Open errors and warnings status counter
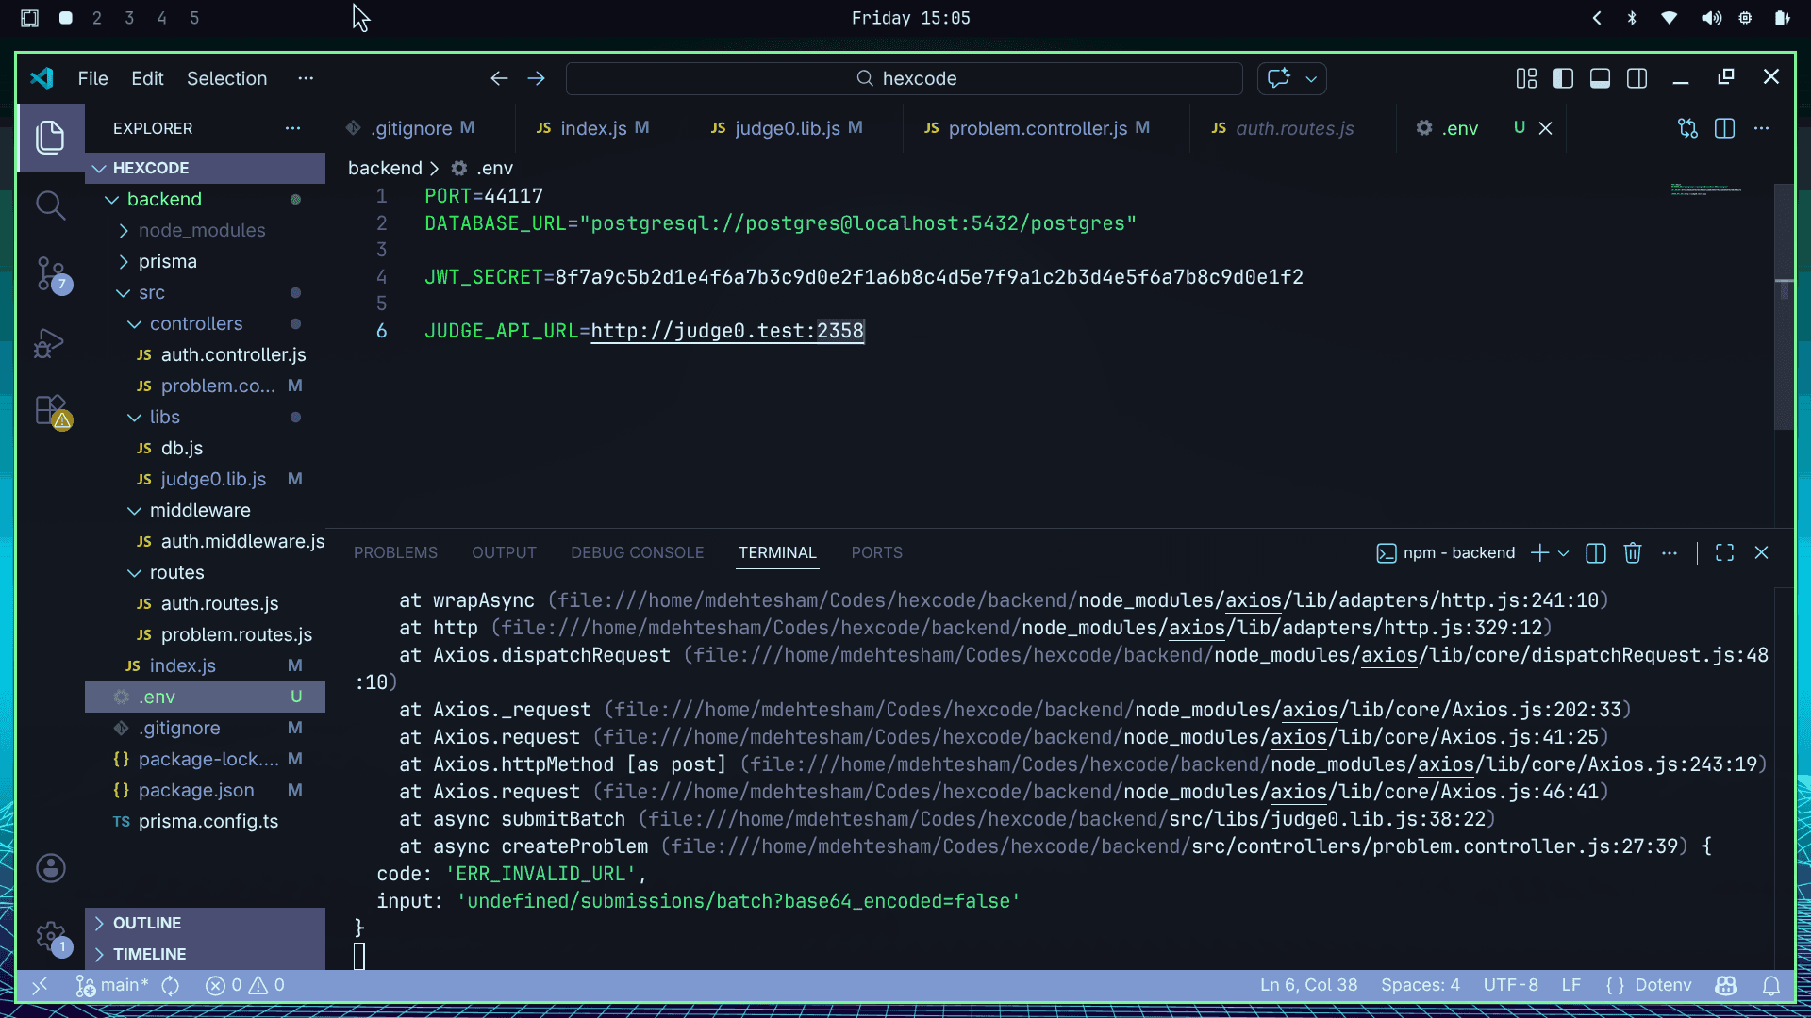Image resolution: width=1811 pixels, height=1018 pixels. coord(245,985)
